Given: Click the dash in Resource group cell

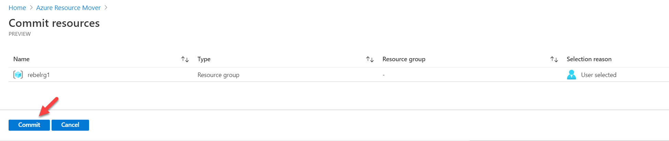Looking at the screenshot, I should tap(384, 75).
